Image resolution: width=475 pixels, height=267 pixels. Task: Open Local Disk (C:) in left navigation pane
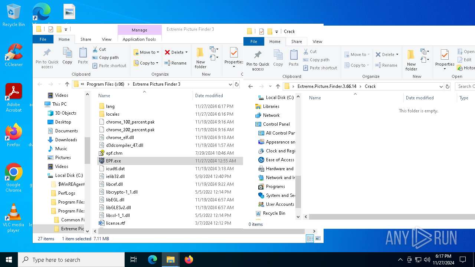(69, 175)
